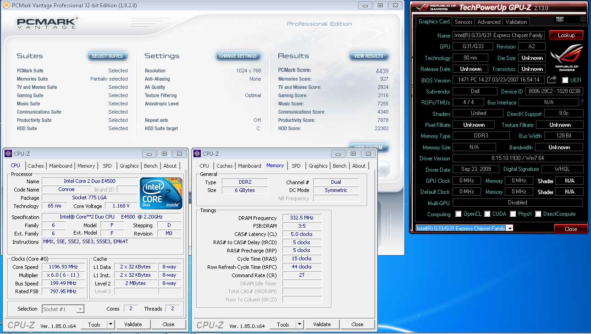This screenshot has width=591, height=334.
Task: Open Caches tab in CPU-Z CPU window
Action: tap(35, 166)
